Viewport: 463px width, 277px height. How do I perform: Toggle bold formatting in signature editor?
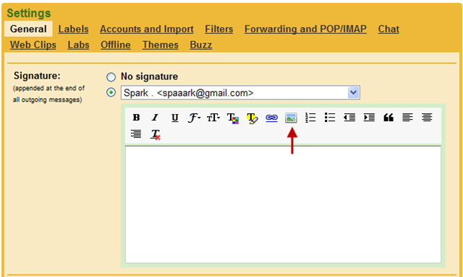(136, 118)
